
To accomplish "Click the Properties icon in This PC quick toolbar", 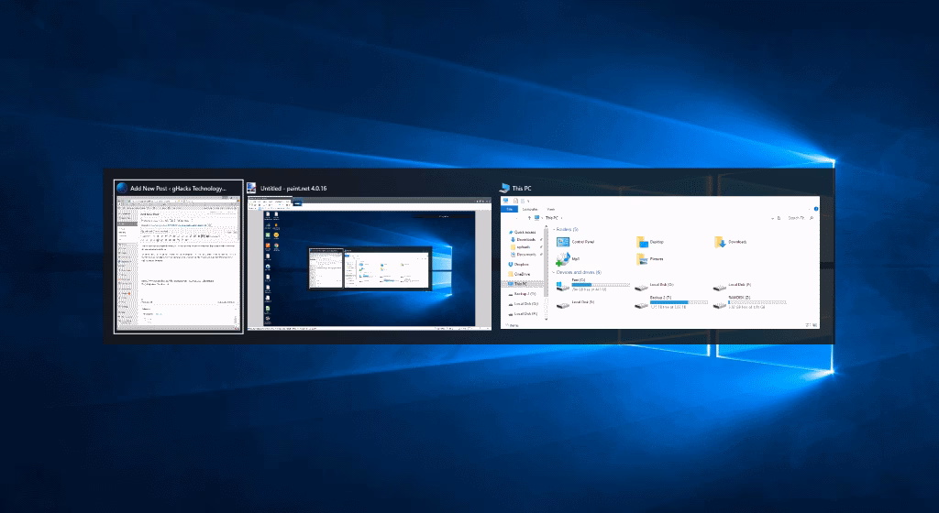I will pos(515,201).
